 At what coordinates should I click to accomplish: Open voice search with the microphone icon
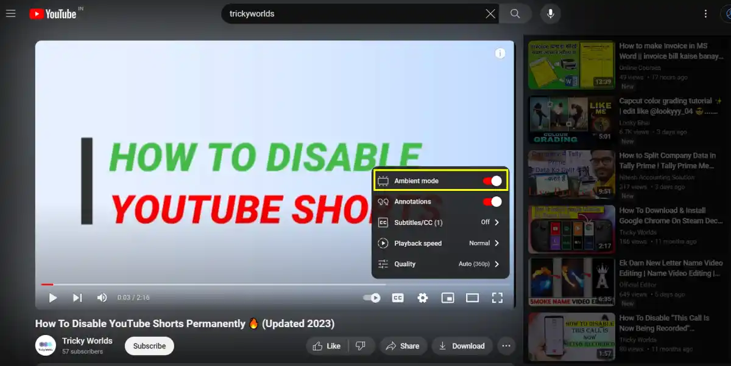pos(550,13)
